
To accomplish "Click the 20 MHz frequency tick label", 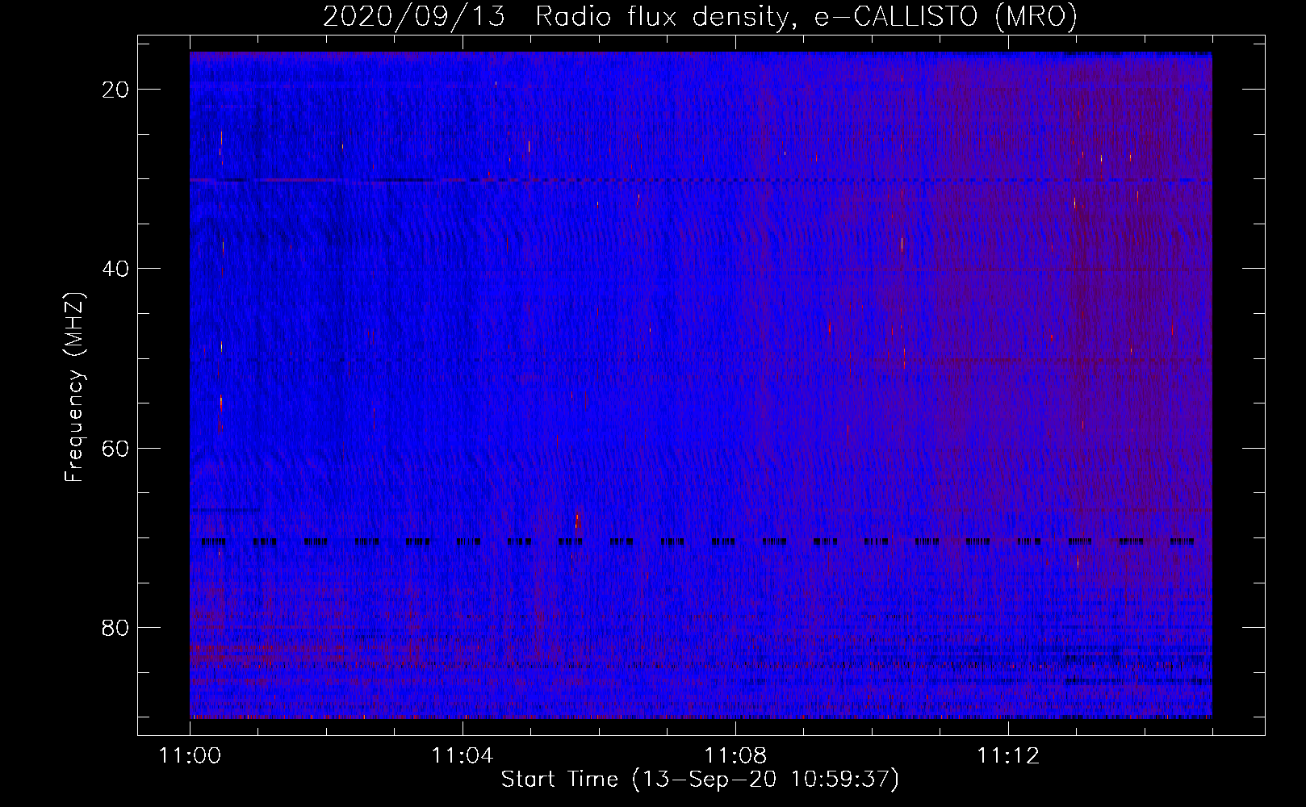I will click(x=116, y=90).
